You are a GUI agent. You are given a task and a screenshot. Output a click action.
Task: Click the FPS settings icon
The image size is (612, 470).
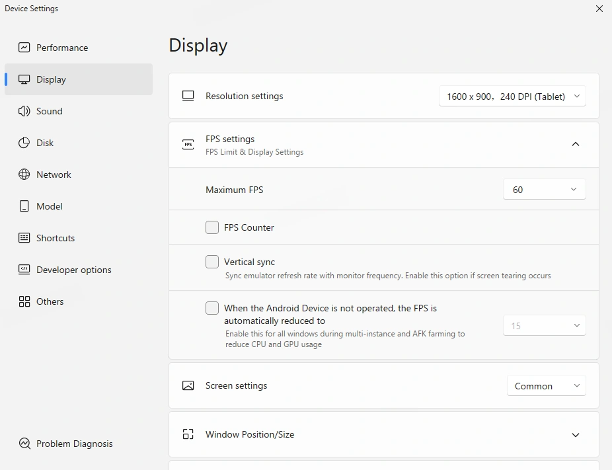click(x=188, y=145)
